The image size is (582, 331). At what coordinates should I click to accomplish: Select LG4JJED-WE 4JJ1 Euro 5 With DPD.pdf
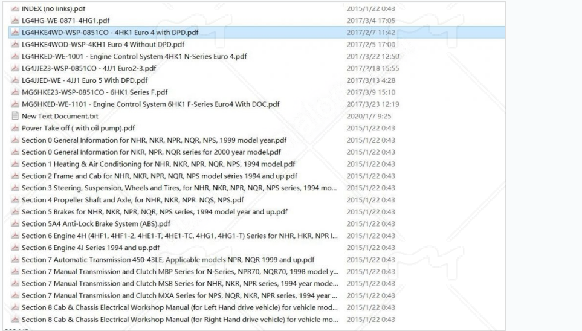pyautogui.click(x=85, y=80)
